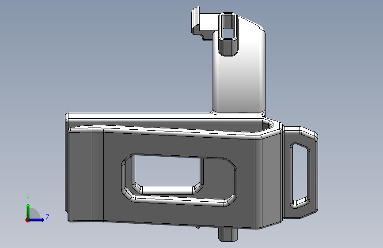
Task: Select the 'Y' label of the coordinate triad
Action: pyautogui.click(x=28, y=199)
